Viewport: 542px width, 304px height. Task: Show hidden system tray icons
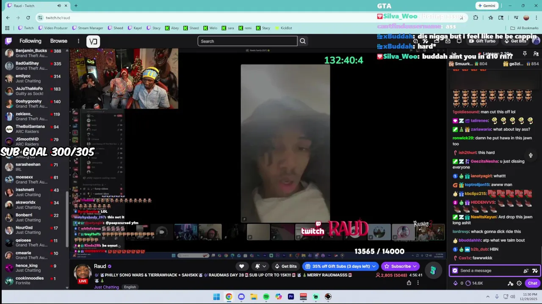coord(488,297)
